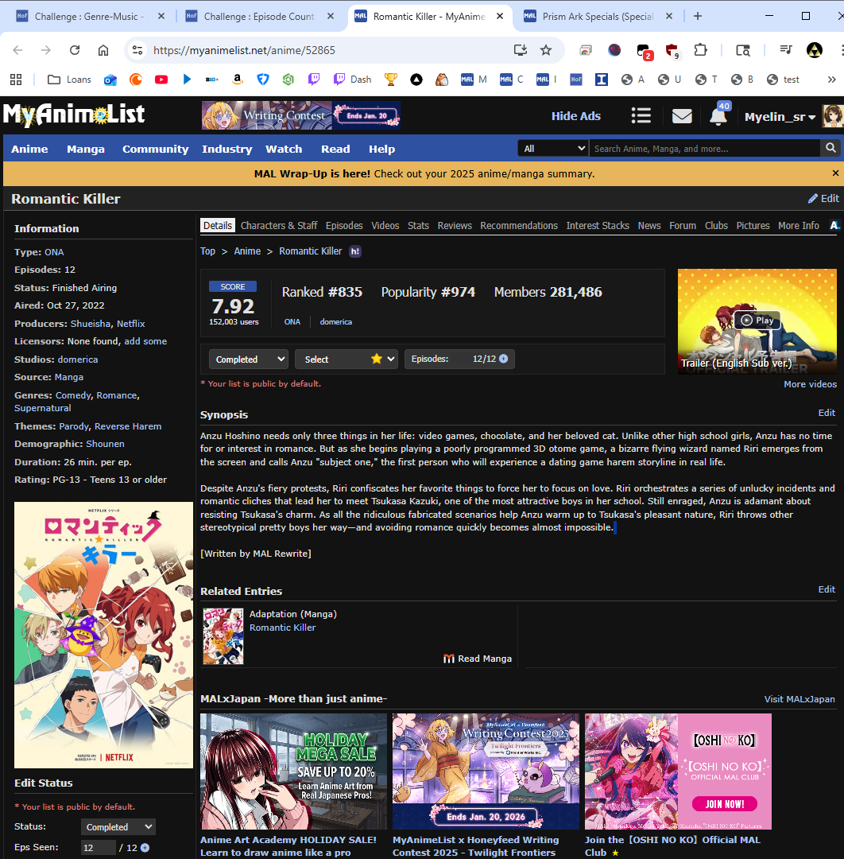Open Status dropdown in Edit Status section

[118, 826]
